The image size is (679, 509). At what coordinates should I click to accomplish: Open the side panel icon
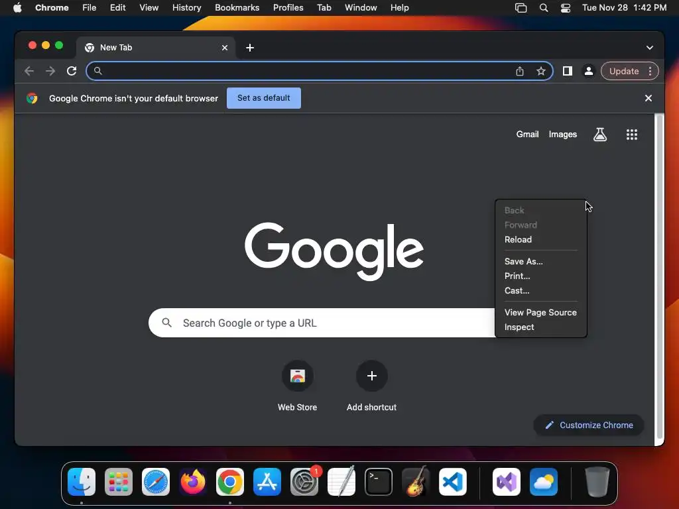click(568, 71)
